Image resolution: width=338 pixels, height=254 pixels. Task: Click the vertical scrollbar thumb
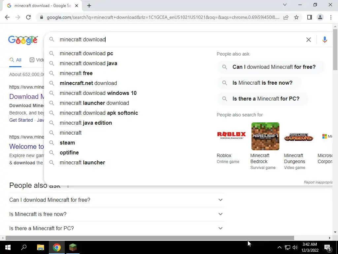[x=335, y=49]
